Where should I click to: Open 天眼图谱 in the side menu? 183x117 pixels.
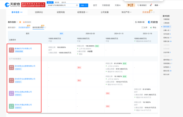tap(166, 19)
